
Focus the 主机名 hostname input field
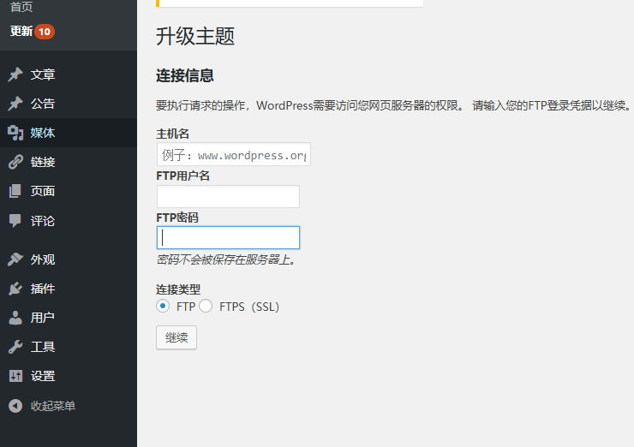point(234,154)
